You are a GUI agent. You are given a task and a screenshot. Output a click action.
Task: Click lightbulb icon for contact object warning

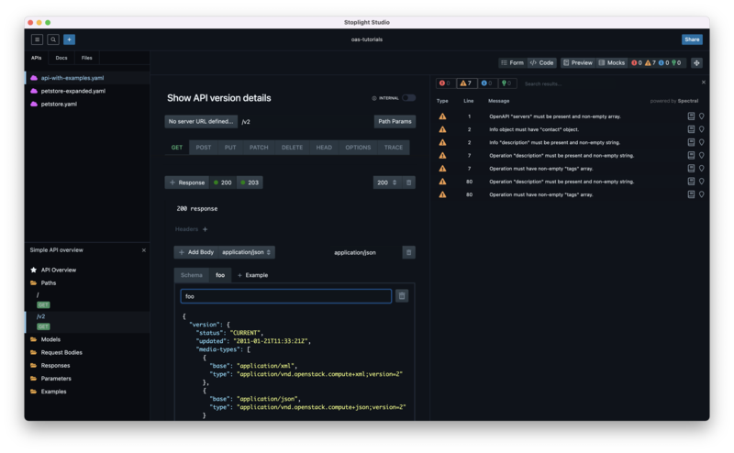tap(702, 129)
